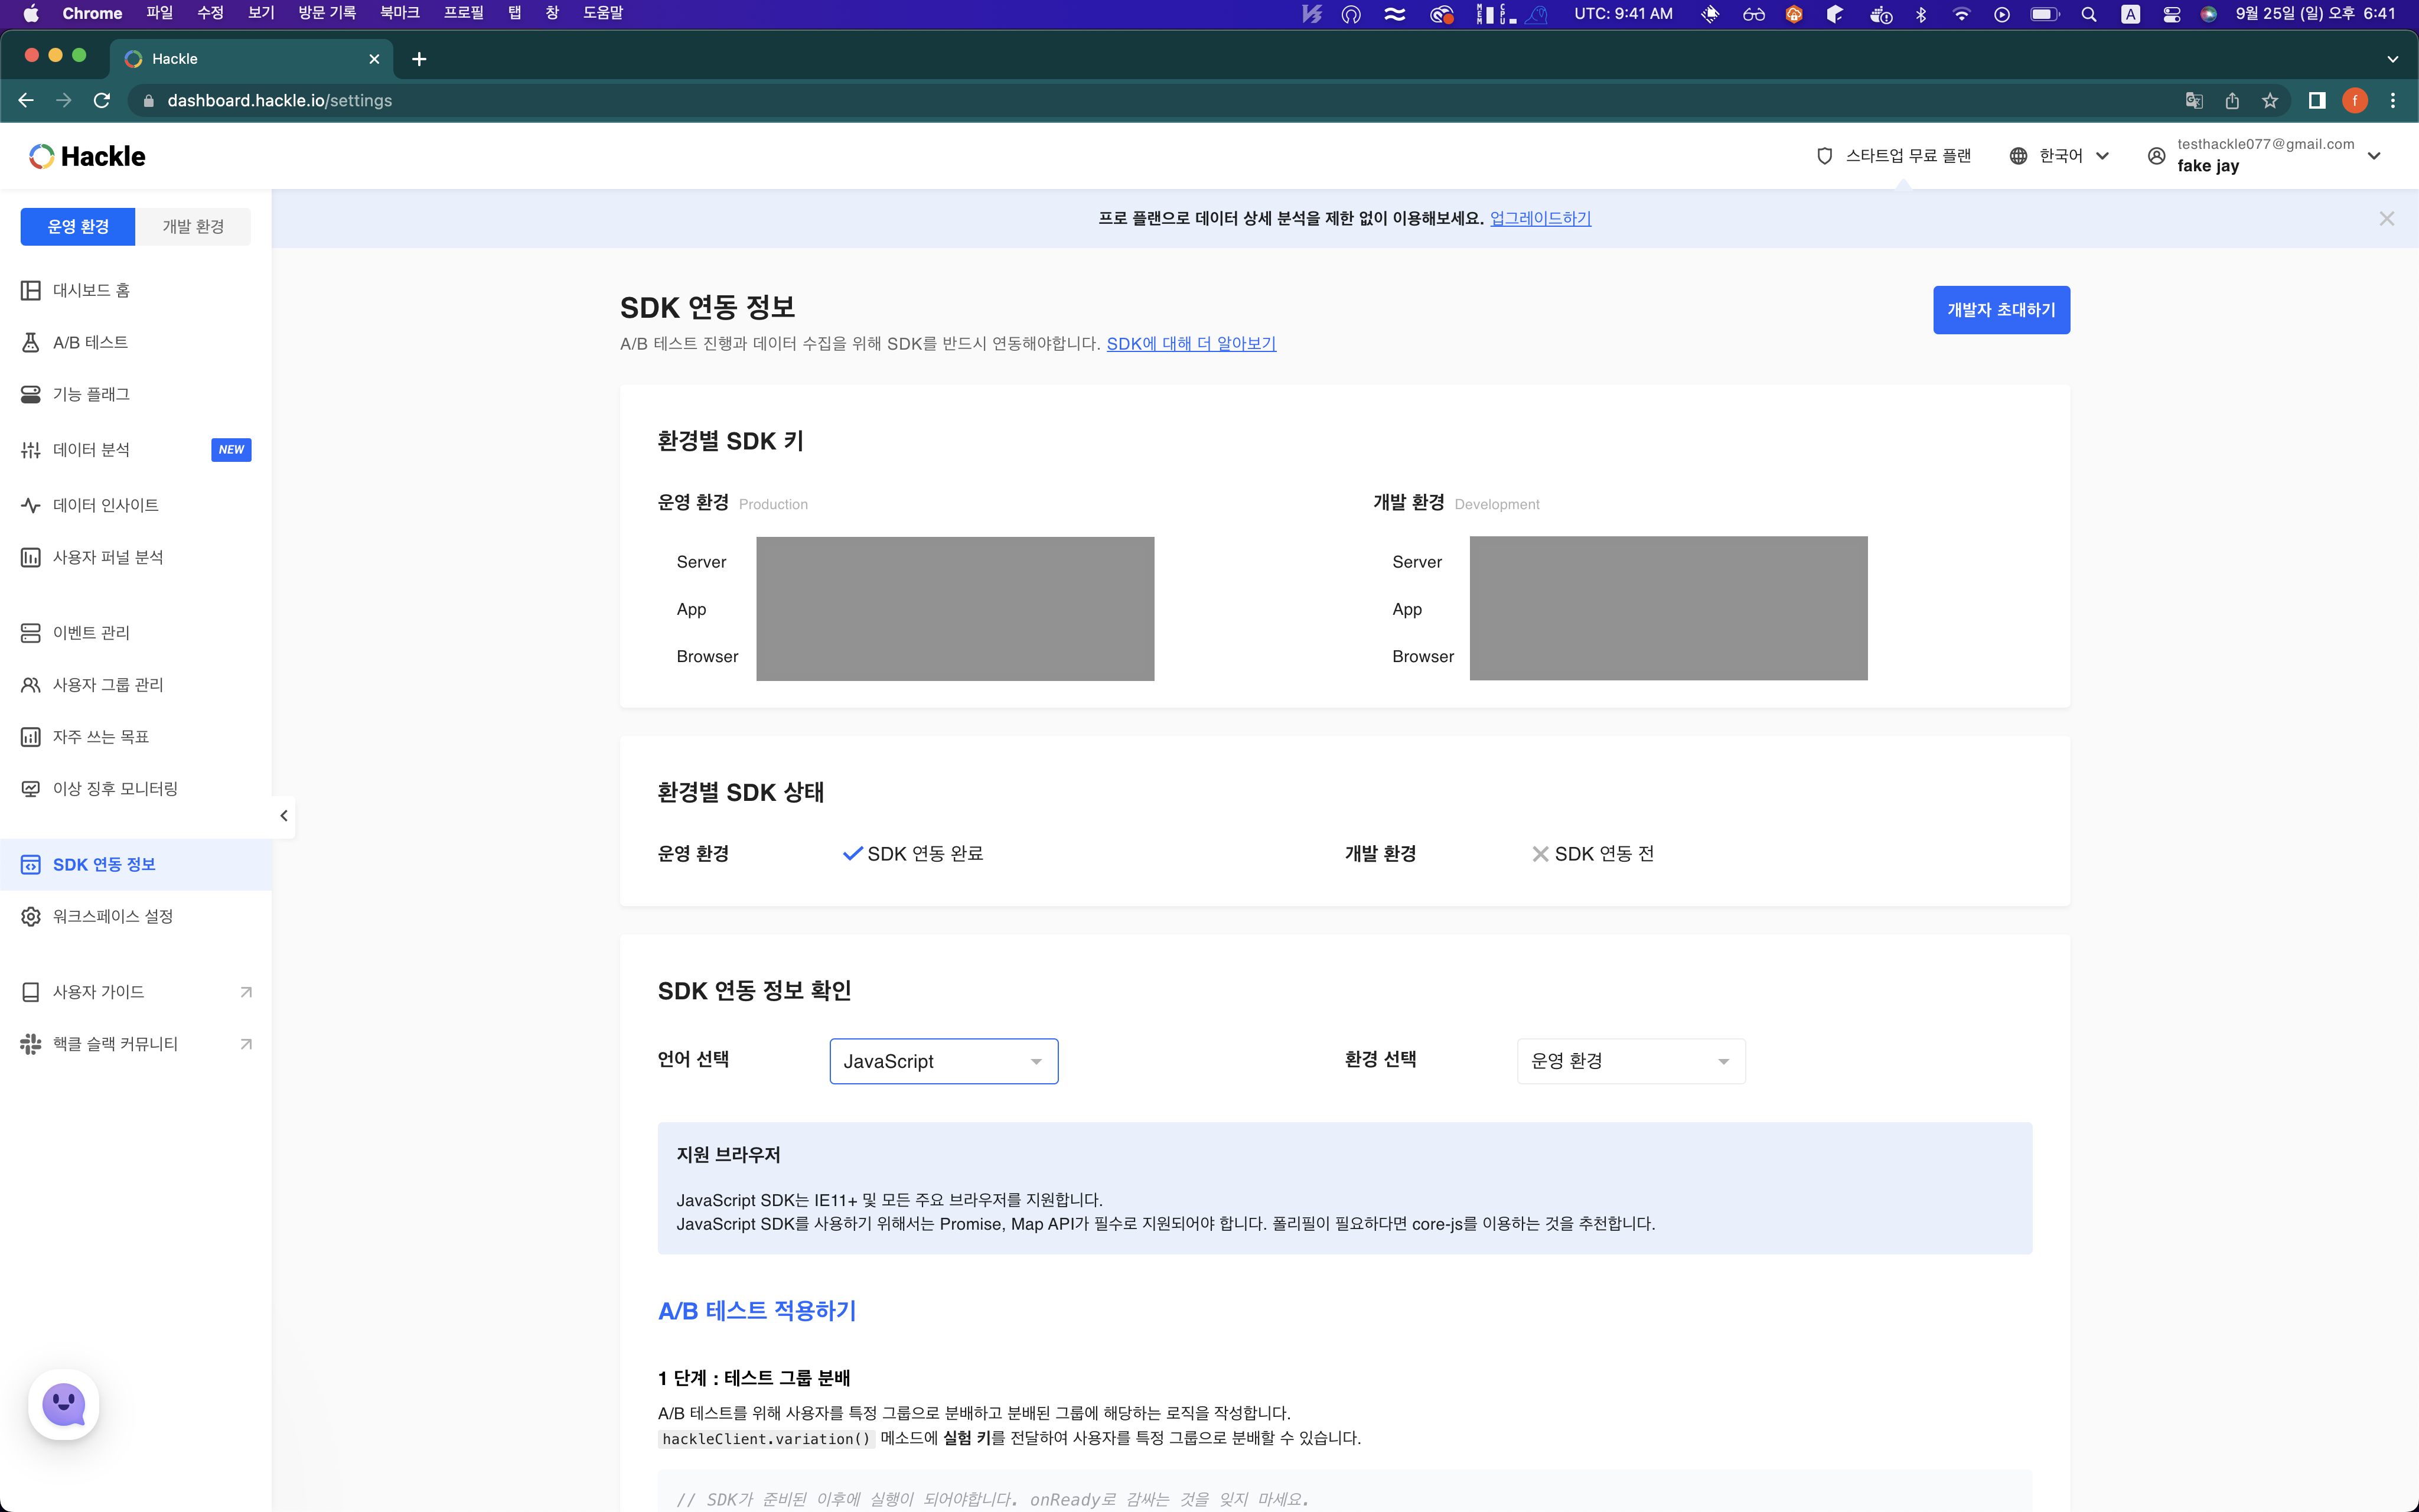Screen dimensions: 2419x1512
Task: Click the 핵클 슬랙 커뮤니티 Slack icon
Action: click(31, 1044)
